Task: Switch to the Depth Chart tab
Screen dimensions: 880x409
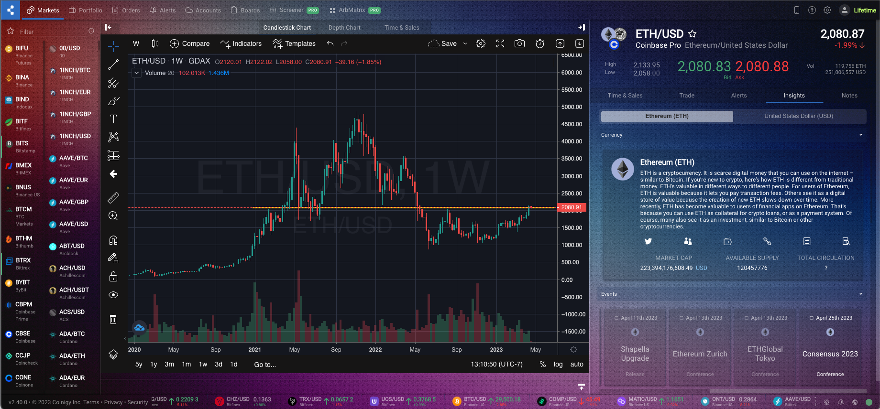Action: [x=344, y=27]
